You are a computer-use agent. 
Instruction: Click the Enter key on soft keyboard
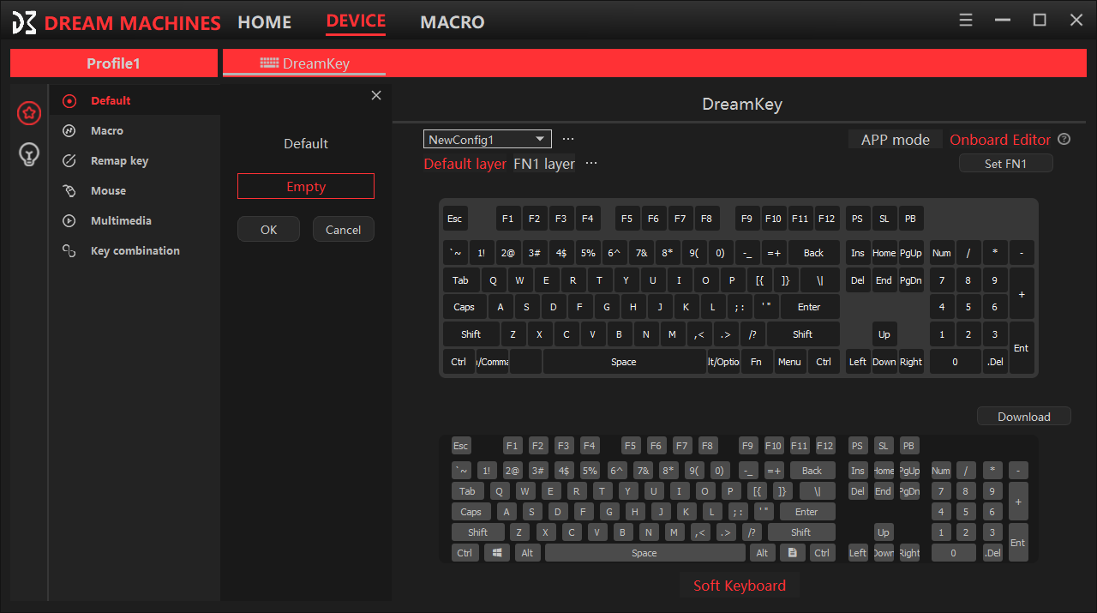click(x=806, y=512)
